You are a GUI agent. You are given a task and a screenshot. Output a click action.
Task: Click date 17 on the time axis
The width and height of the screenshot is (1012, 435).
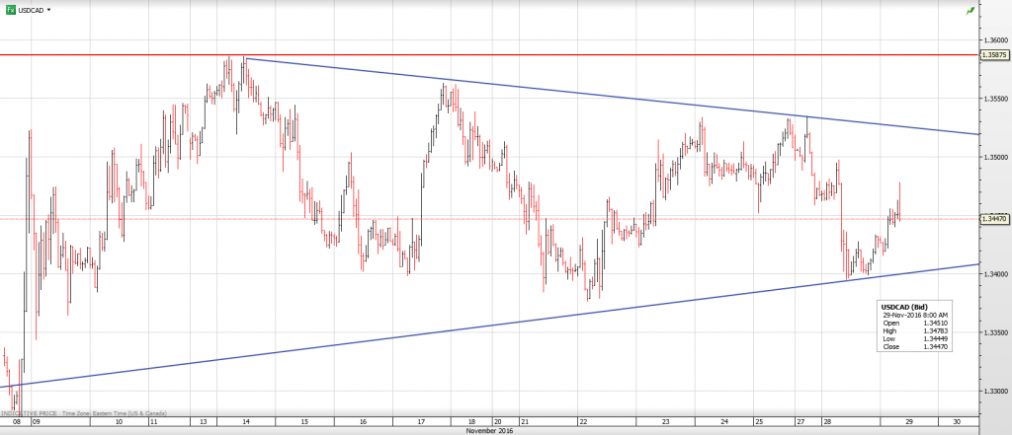coord(421,421)
